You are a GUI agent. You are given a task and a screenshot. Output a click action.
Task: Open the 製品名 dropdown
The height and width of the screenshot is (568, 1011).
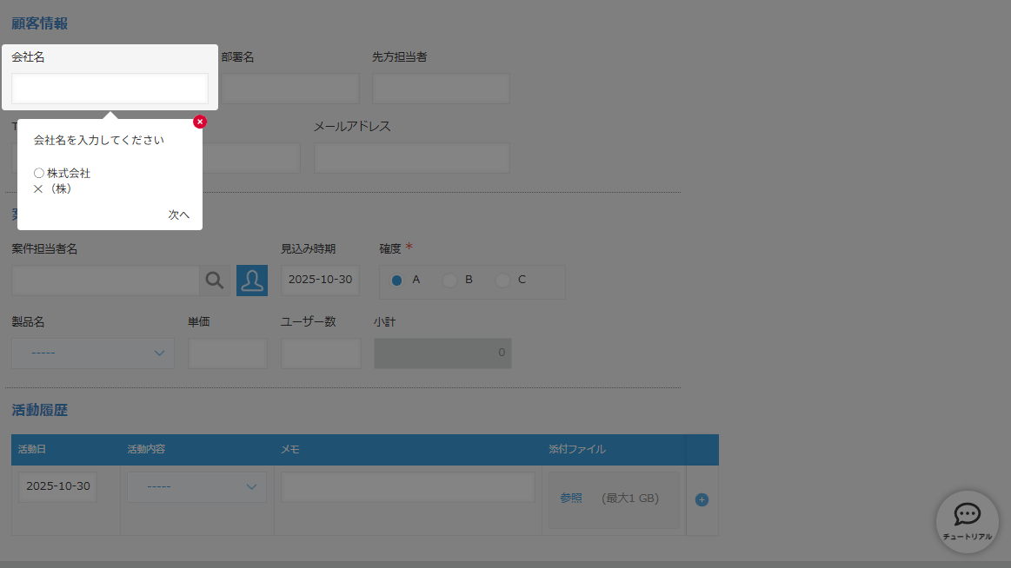pyautogui.click(x=93, y=353)
